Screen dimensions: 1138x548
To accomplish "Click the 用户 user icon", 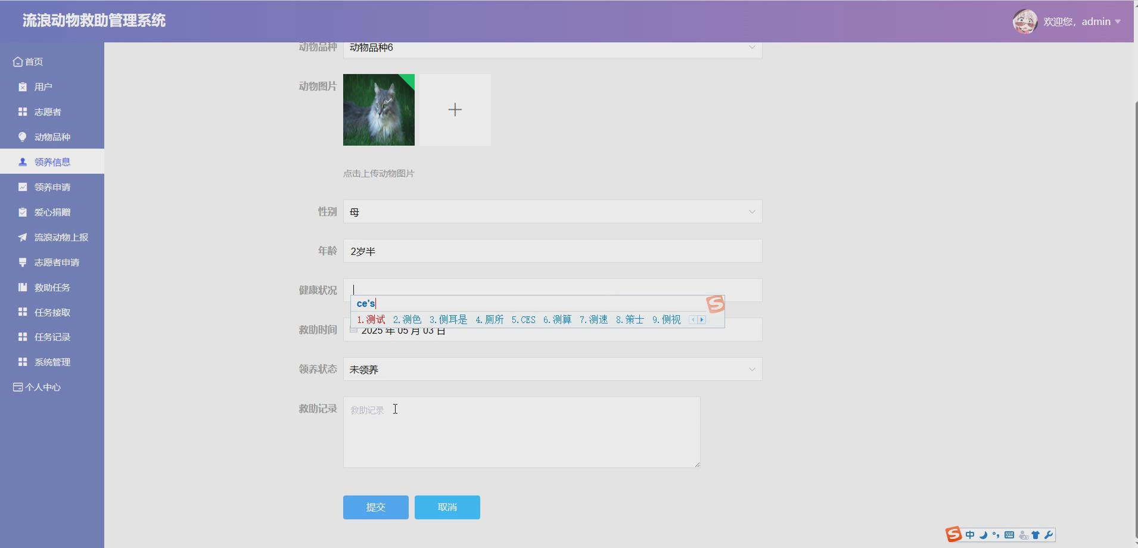I will click(21, 86).
